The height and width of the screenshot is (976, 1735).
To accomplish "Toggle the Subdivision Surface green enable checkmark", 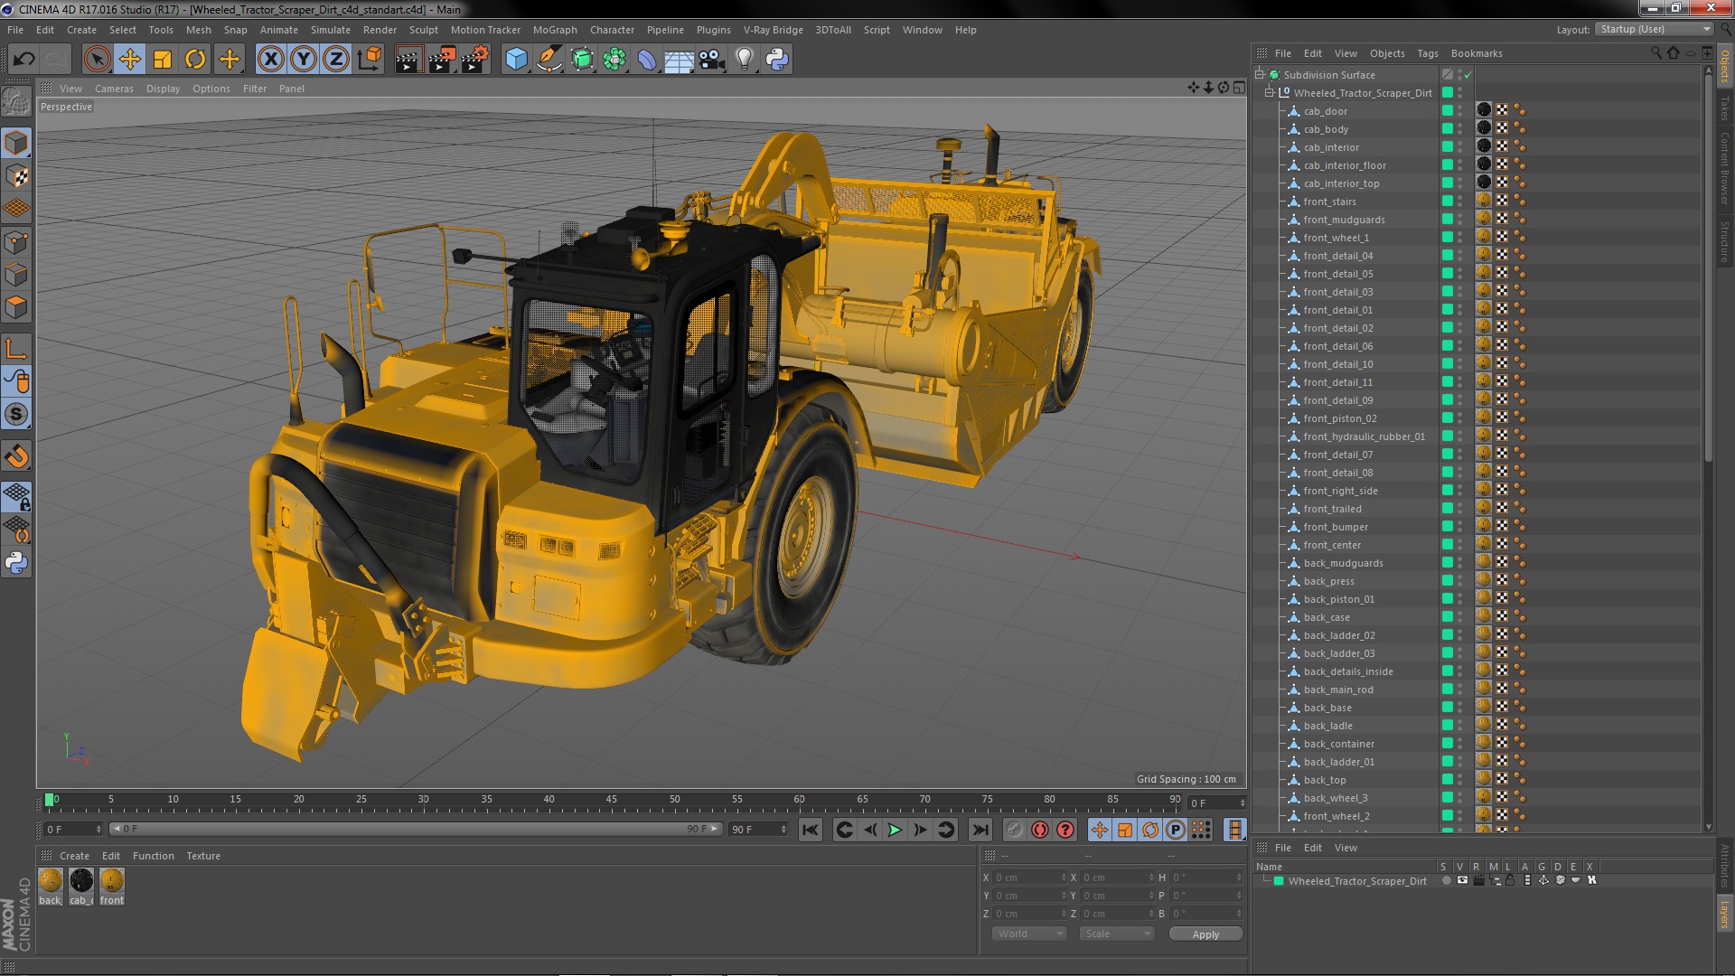I will [x=1468, y=75].
